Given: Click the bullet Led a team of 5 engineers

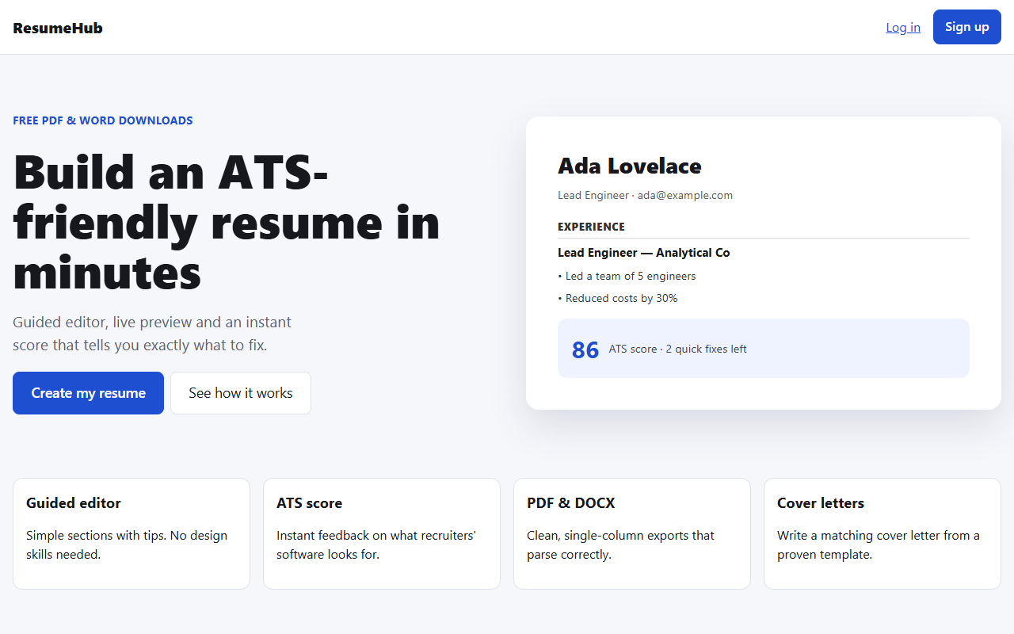Looking at the screenshot, I should tap(627, 276).
